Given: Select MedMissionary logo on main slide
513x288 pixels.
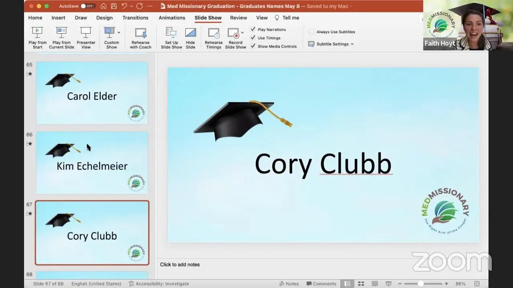Looking at the screenshot, I should click(x=445, y=210).
